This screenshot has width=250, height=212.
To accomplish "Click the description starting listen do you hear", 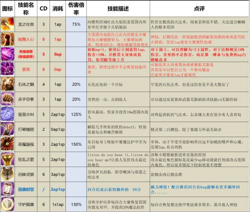I will tap(118, 160).
